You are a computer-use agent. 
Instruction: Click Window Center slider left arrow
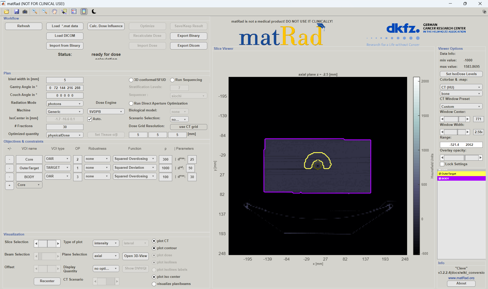pyautogui.click(x=442, y=119)
